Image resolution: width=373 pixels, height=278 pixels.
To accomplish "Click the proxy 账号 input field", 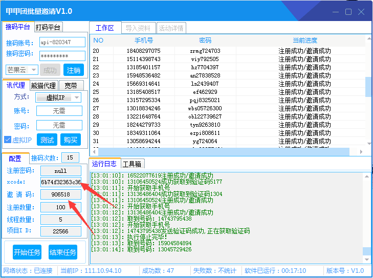I will point(59,111).
